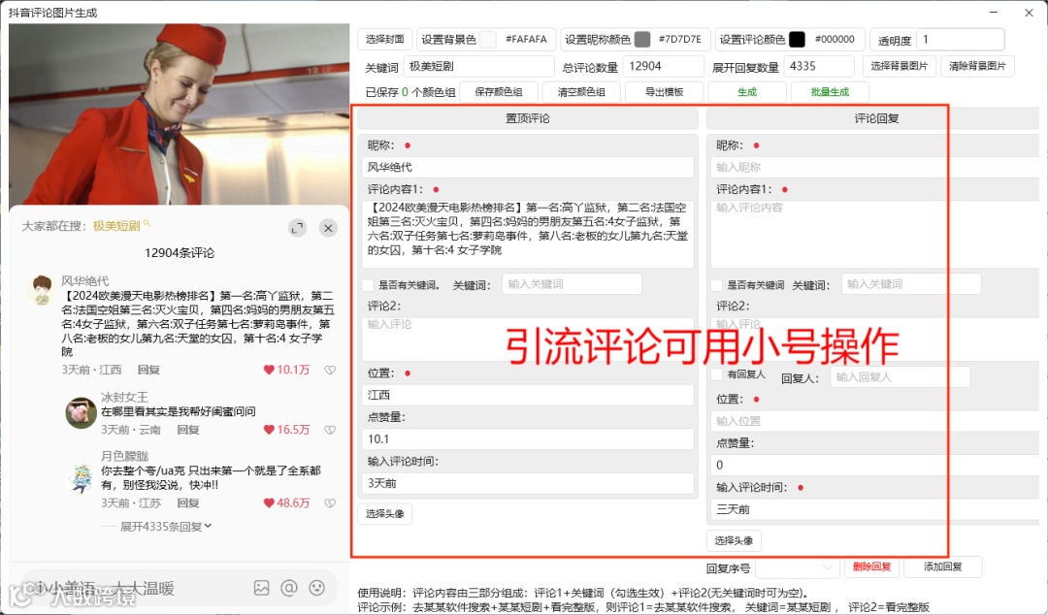Click the 清除背景图片 button
The width and height of the screenshot is (1048, 615).
point(978,66)
